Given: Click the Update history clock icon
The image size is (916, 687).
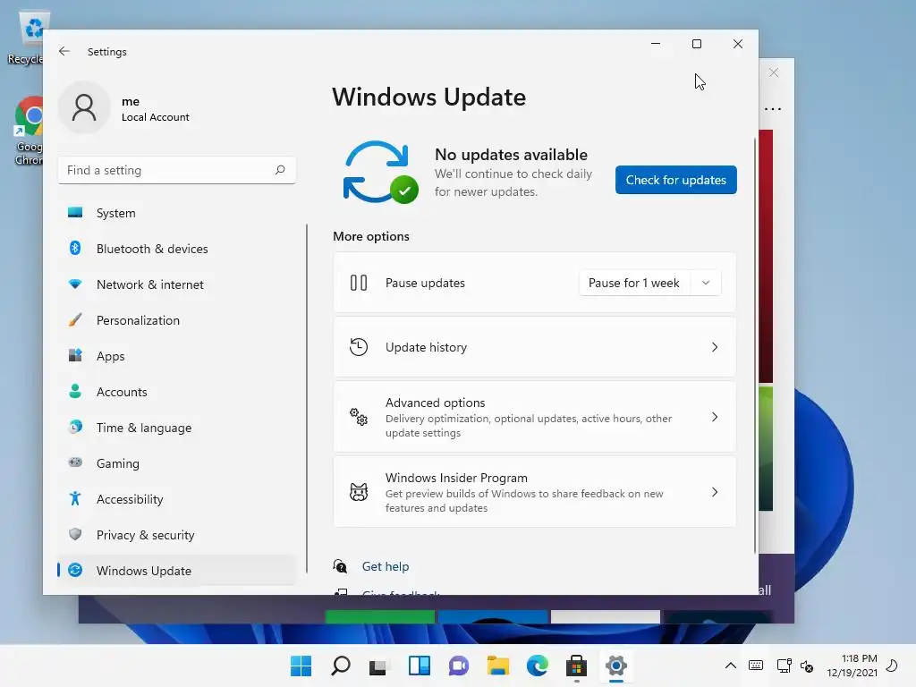Looking at the screenshot, I should [x=359, y=347].
